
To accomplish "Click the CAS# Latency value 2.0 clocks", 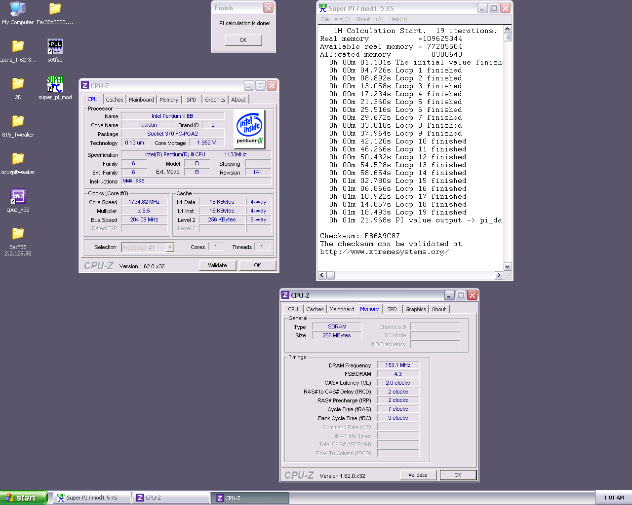I will pyautogui.click(x=398, y=383).
